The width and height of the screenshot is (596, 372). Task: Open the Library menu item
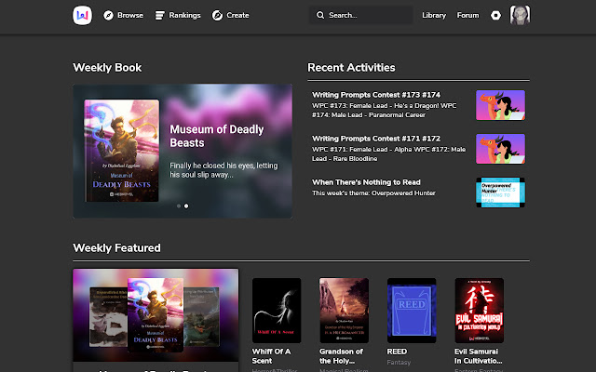pyautogui.click(x=434, y=16)
